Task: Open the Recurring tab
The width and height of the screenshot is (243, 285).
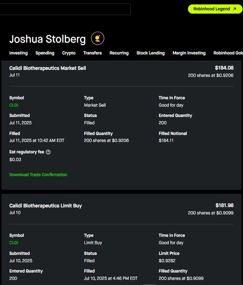Action: tap(119, 53)
